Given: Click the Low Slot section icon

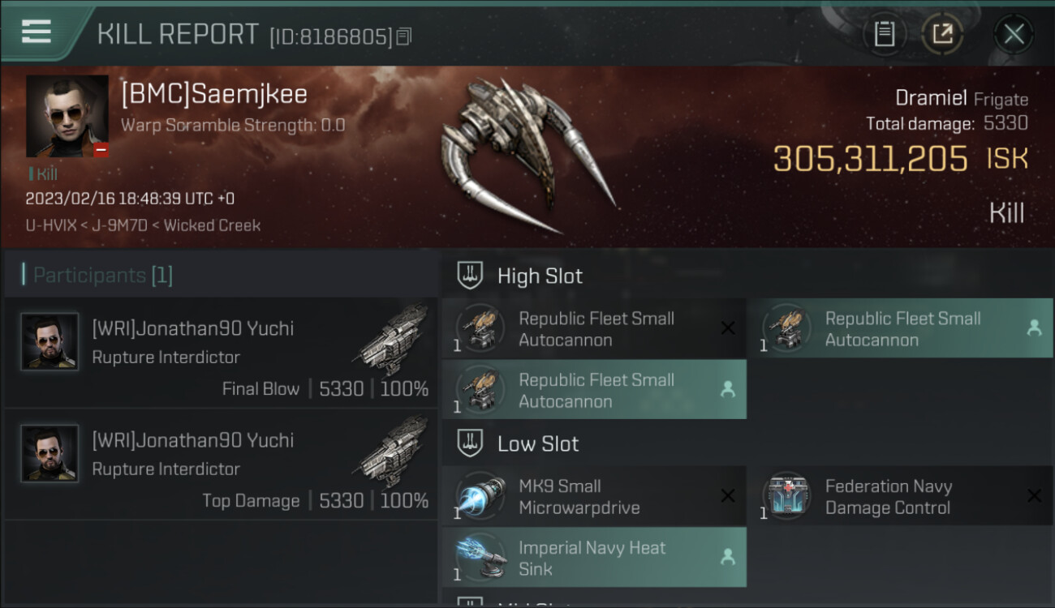Looking at the screenshot, I should click(470, 443).
